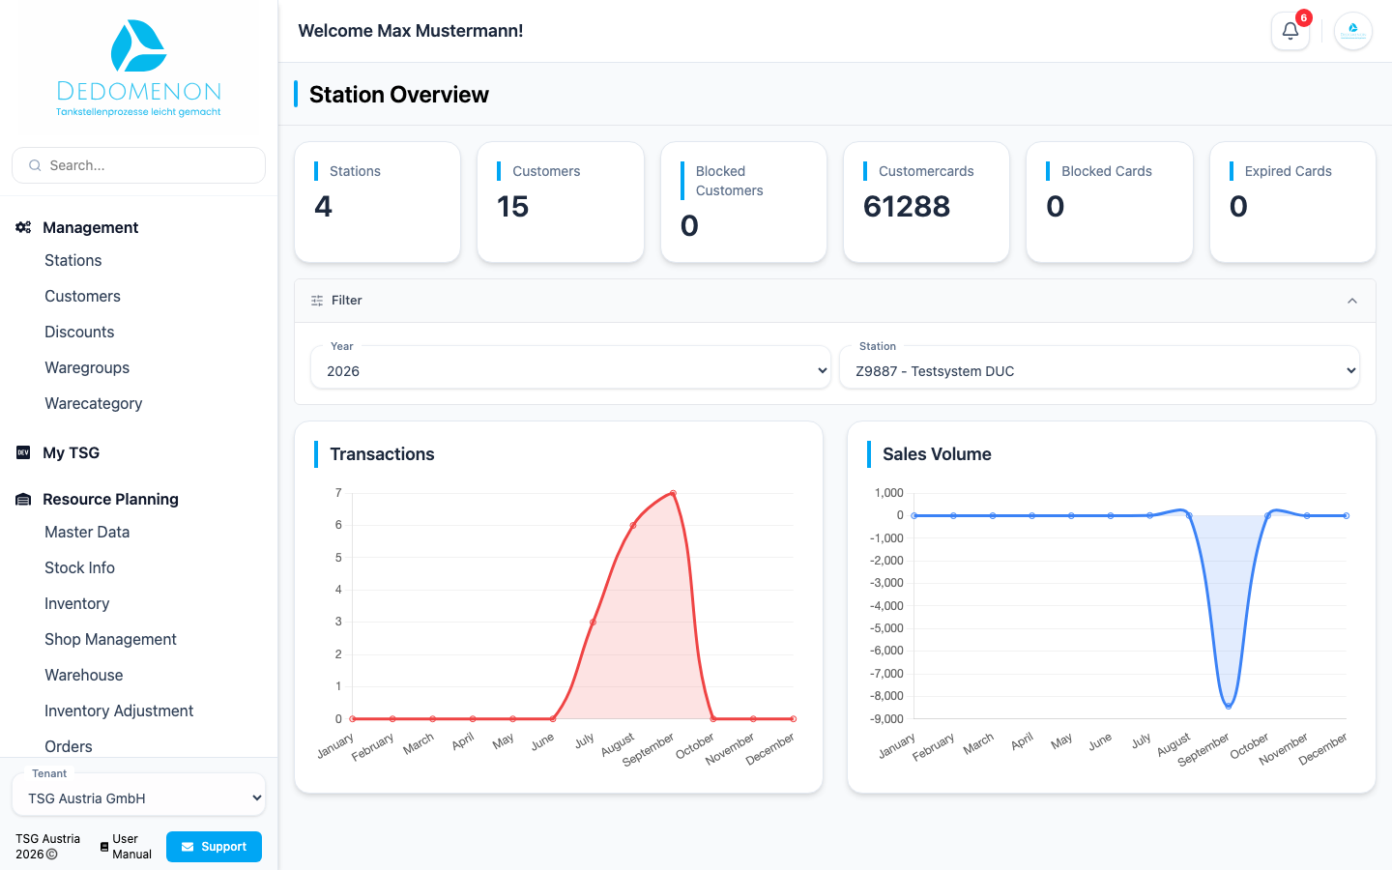The height and width of the screenshot is (870, 1392).
Task: Click the Customercards 61288 card
Action: tap(926, 202)
